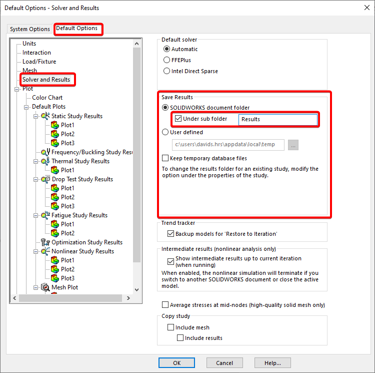Click Plot2 icon under Drop Test Study Results
Screen dimensions: 375x373
tap(55, 197)
